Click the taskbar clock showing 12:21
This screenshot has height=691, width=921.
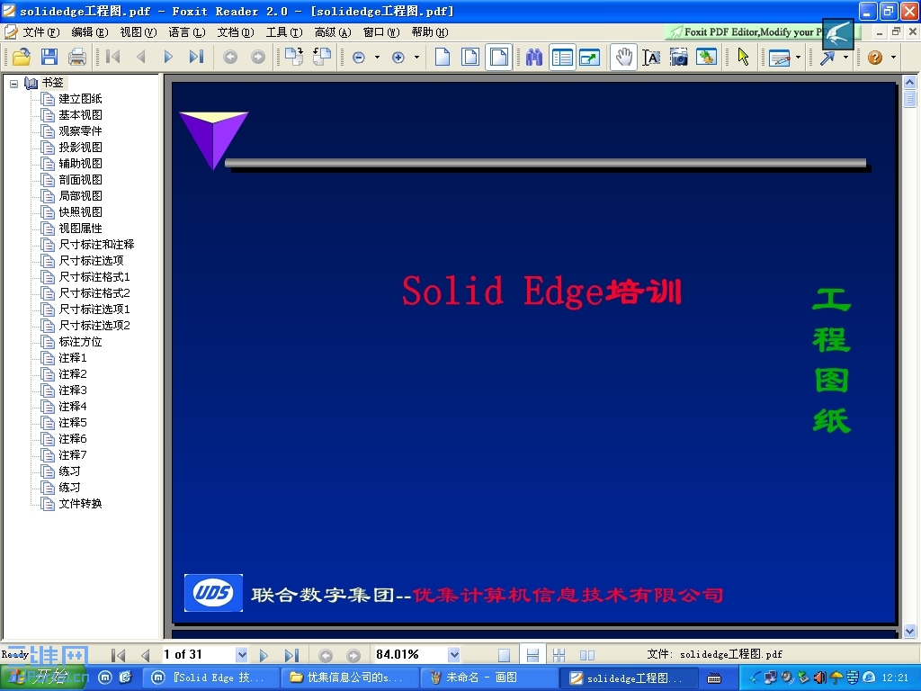(895, 678)
